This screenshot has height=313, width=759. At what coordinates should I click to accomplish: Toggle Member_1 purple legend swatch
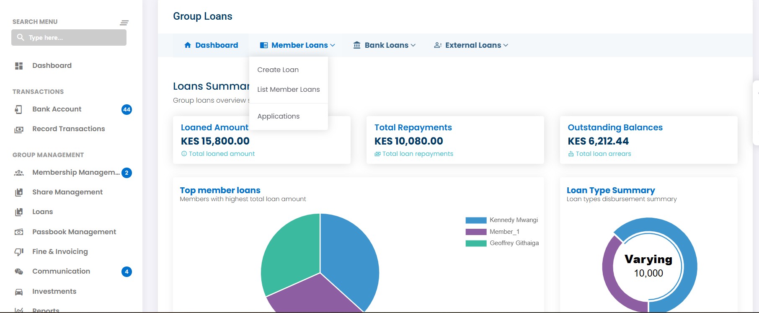click(x=476, y=232)
